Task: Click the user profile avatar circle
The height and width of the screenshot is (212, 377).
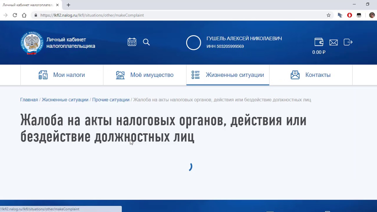Action: [x=194, y=43]
